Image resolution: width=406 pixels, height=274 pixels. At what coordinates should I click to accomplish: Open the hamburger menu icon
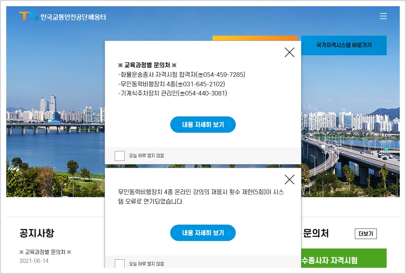coord(383,16)
